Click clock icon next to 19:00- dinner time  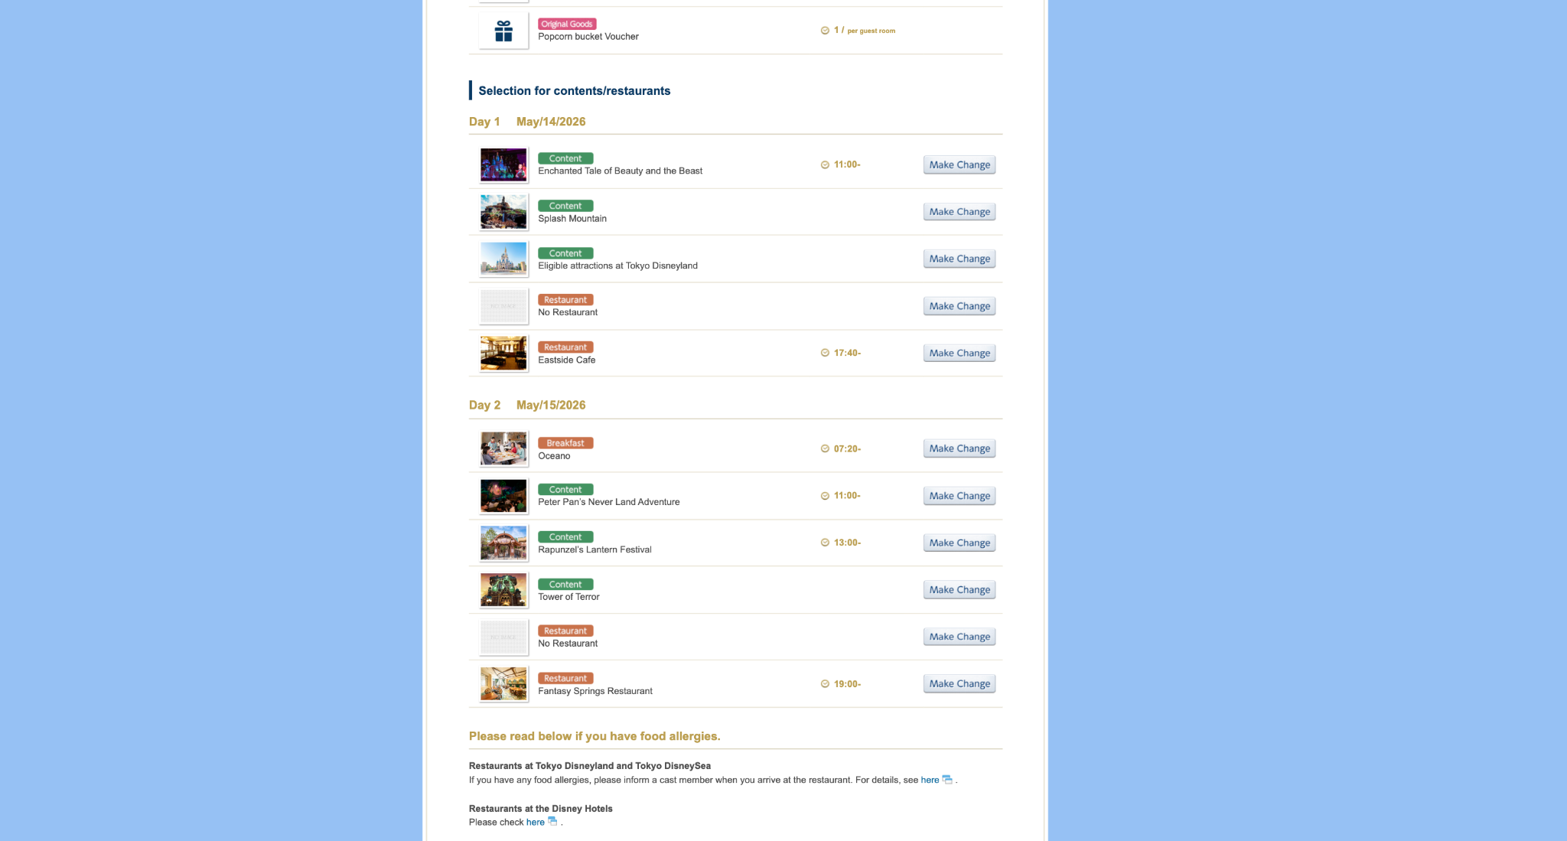coord(825,684)
